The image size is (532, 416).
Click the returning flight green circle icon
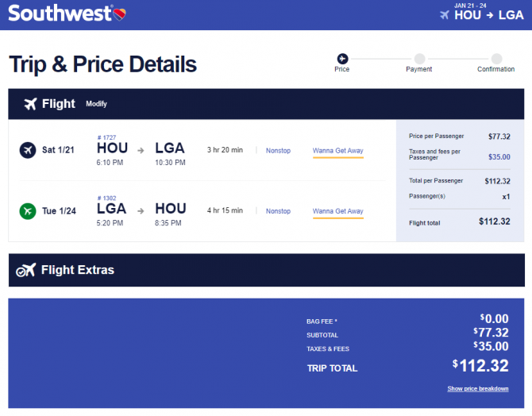coord(28,211)
